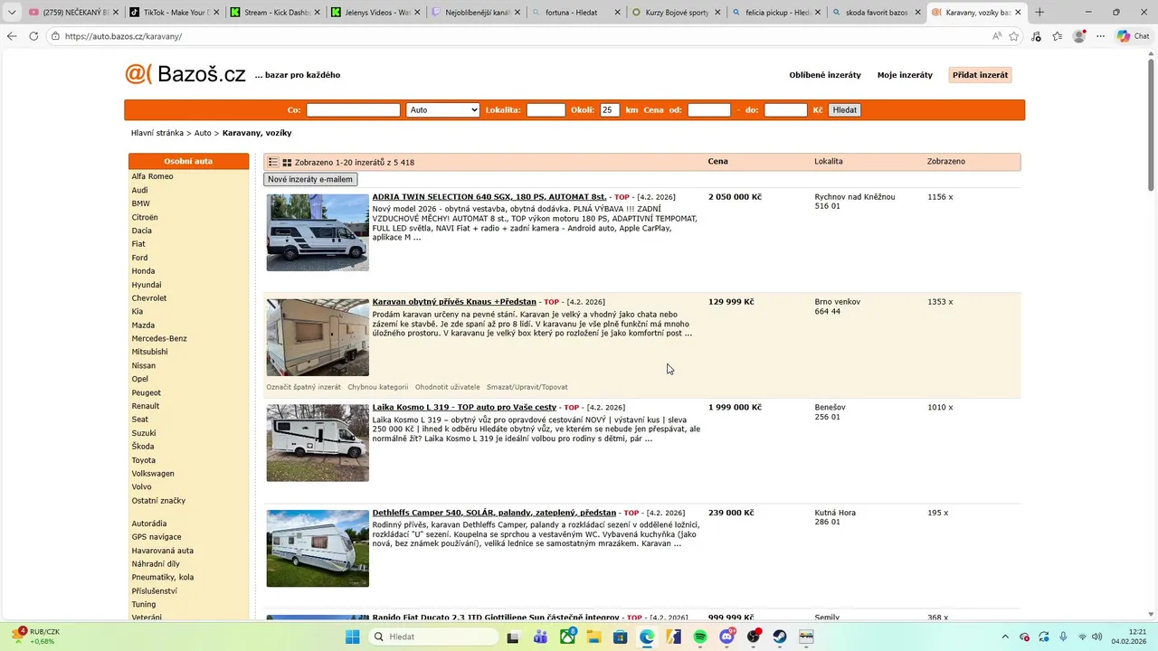Screen dimensions: 1158x651
Task: Switch to the Jelenys Videos tab
Action: pyautogui.click(x=374, y=13)
